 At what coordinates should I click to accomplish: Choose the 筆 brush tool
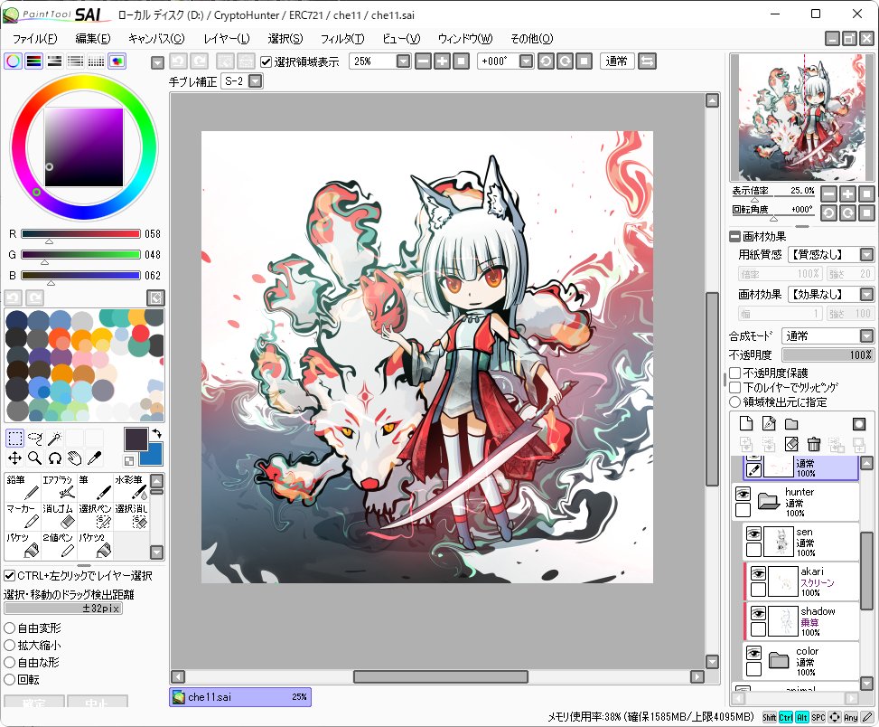coord(95,487)
